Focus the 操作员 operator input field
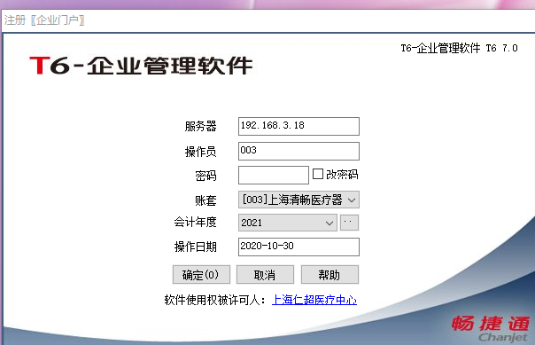The image size is (535, 345). pos(299,151)
